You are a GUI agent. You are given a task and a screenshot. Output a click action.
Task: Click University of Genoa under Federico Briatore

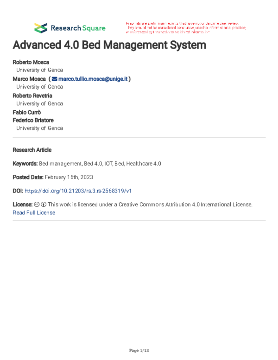(x=40, y=128)
